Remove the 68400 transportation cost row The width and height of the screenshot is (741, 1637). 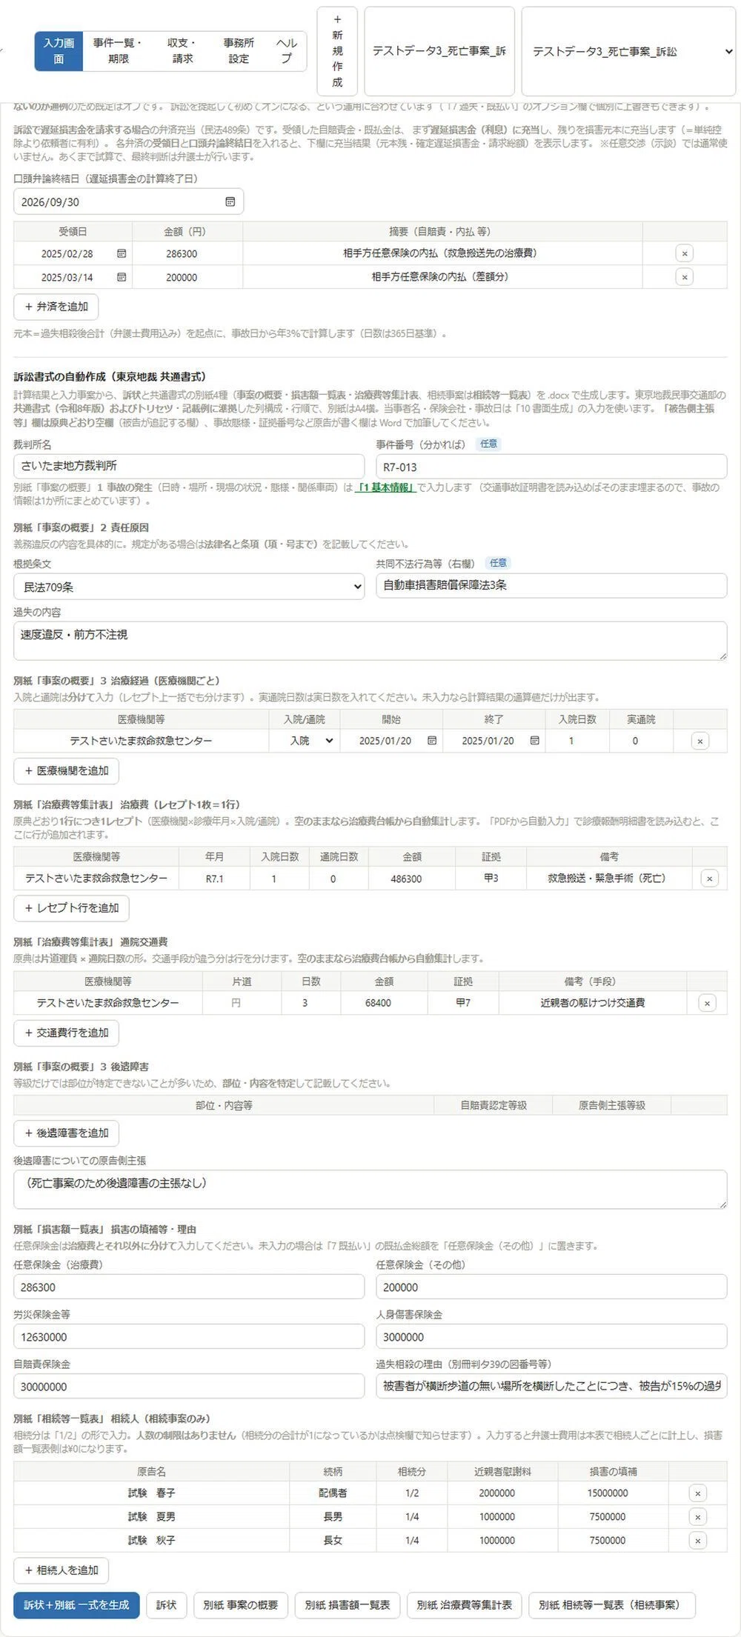(x=707, y=1003)
